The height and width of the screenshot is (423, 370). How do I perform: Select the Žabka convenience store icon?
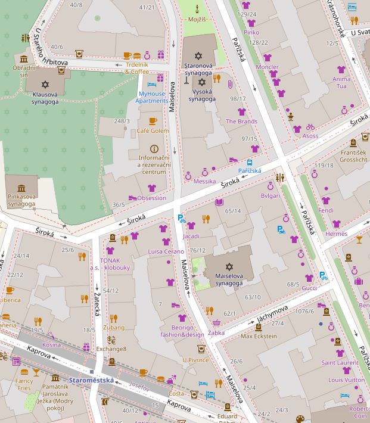click(216, 324)
